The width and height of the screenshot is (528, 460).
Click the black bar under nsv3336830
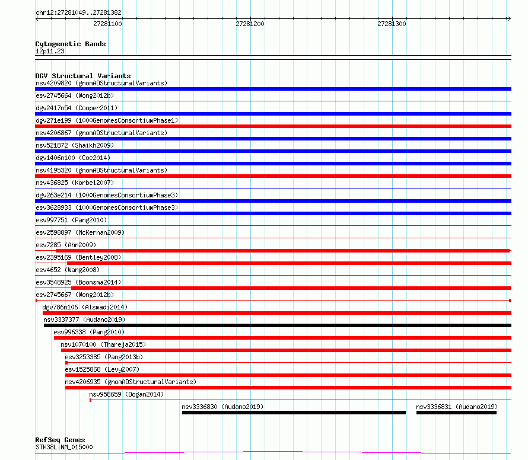pyautogui.click(x=294, y=413)
